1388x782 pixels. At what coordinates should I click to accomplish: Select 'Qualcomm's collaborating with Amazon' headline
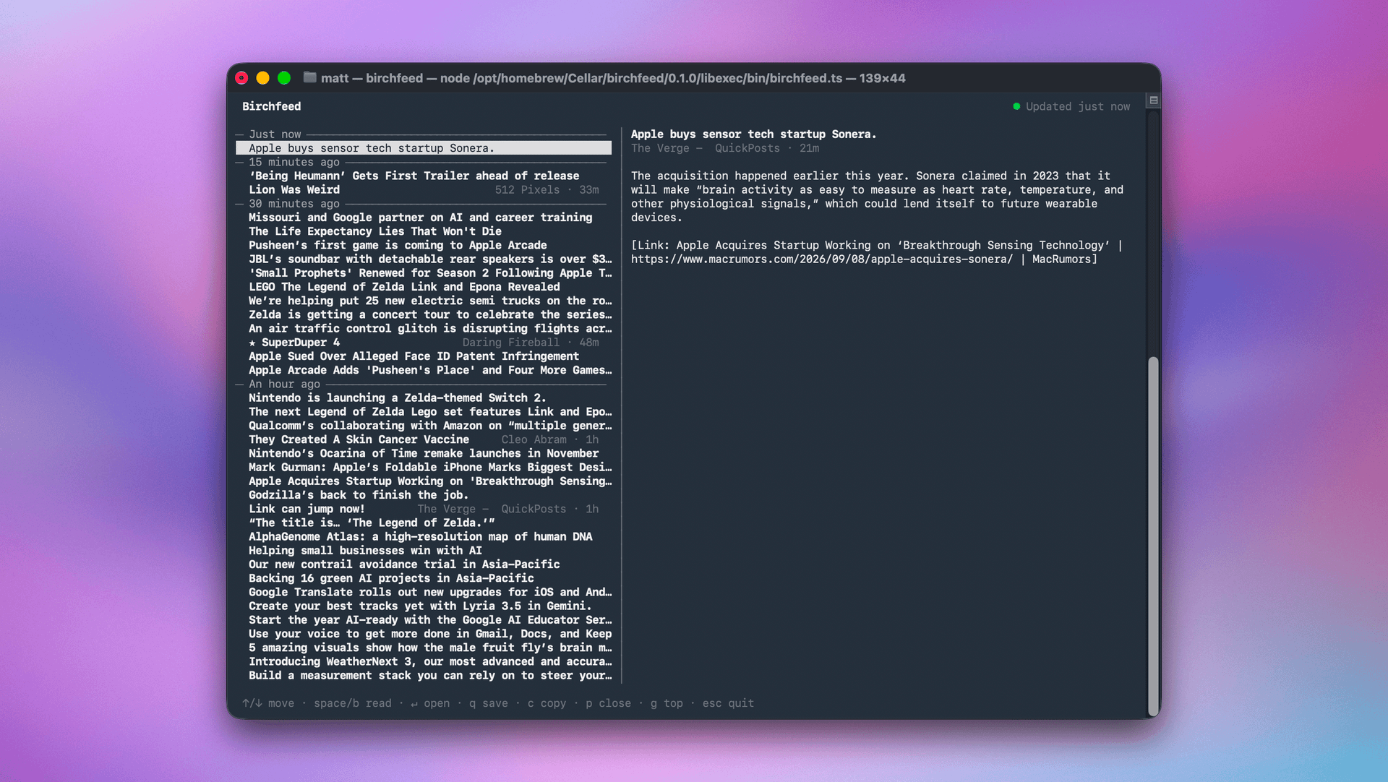tap(430, 426)
